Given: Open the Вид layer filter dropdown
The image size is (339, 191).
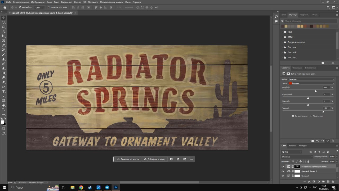Looking at the screenshot, I should pyautogui.click(x=291, y=152).
